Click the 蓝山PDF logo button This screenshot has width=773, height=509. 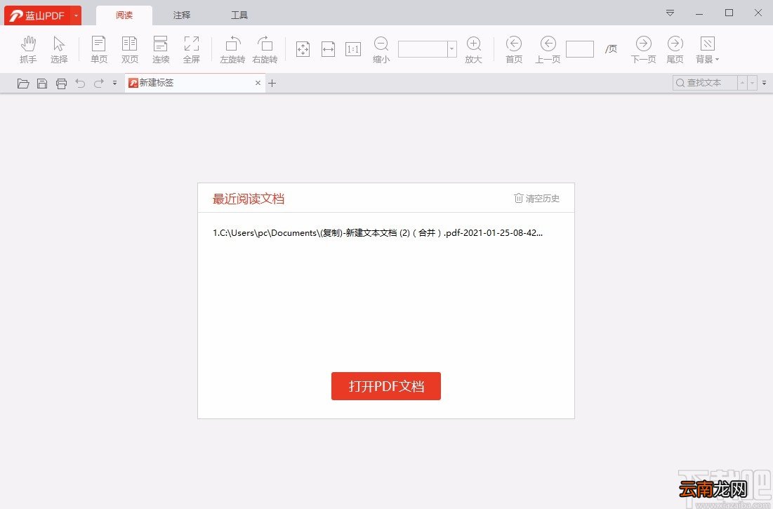37,15
